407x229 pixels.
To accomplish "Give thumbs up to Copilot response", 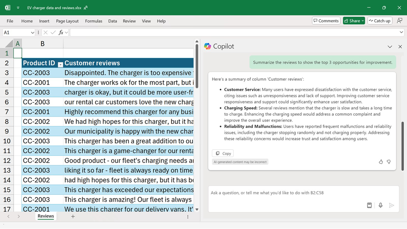I will (x=381, y=162).
